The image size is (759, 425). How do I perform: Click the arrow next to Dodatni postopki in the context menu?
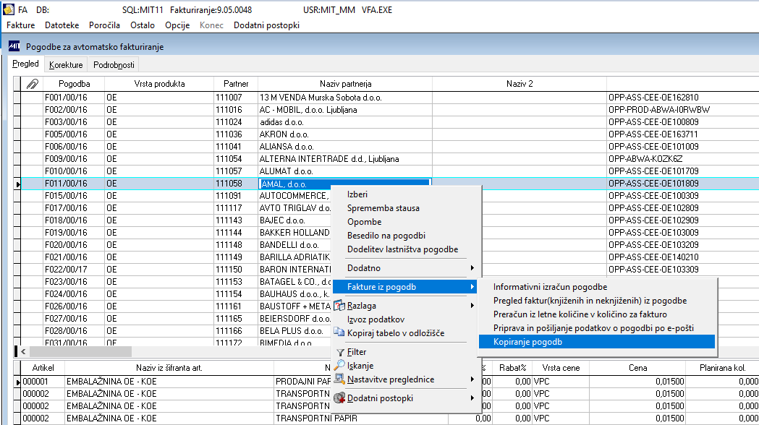(x=472, y=398)
